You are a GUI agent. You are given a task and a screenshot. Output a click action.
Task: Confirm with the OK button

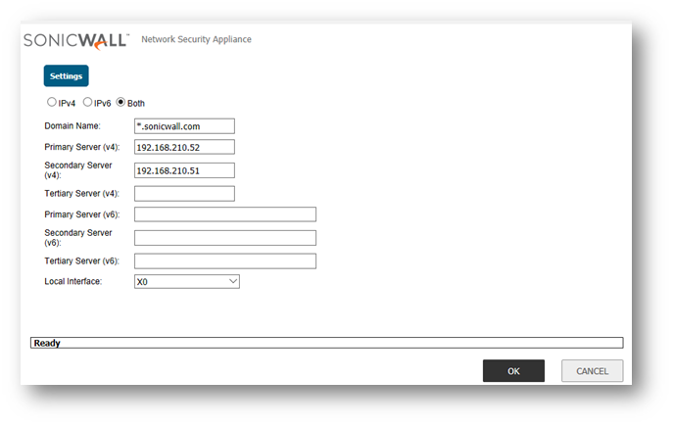(x=513, y=370)
